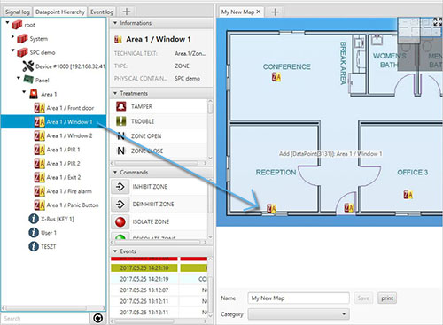Select the System node icon
Image resolution: width=443 pixels, height=325 pixels.
point(22,38)
